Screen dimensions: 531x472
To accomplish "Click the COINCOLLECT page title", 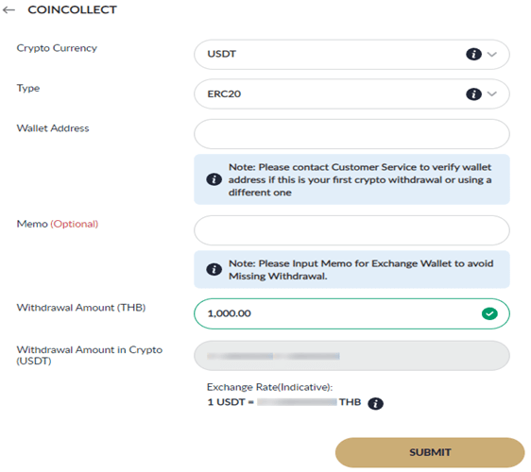I will (72, 9).
